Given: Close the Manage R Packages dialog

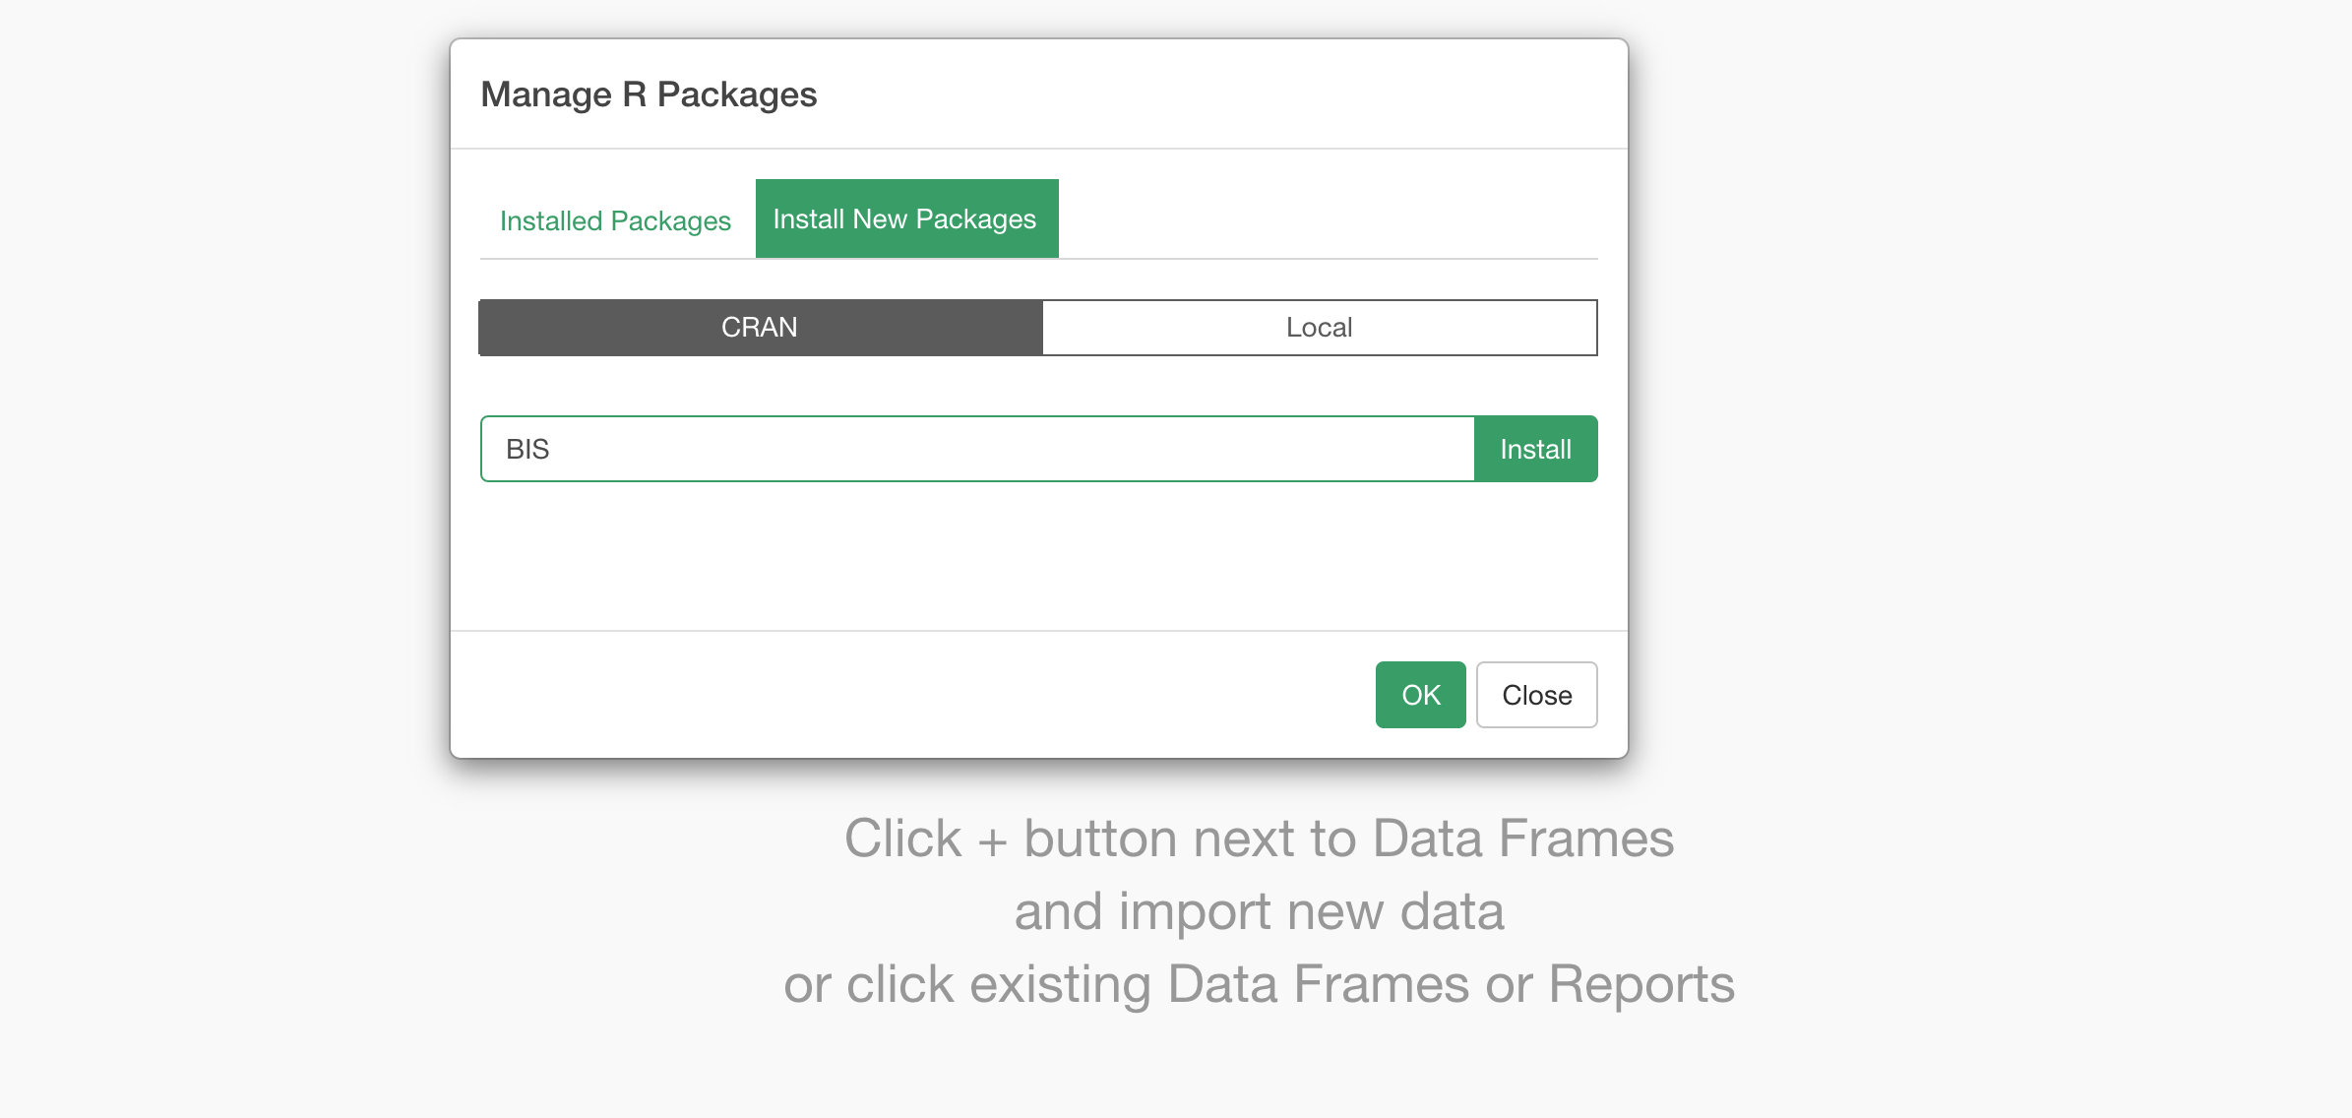Looking at the screenshot, I should pos(1536,695).
